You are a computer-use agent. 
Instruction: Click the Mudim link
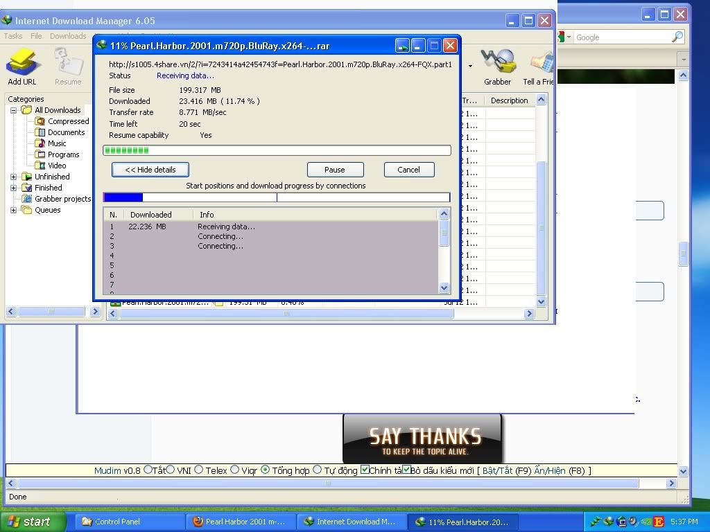pos(107,470)
